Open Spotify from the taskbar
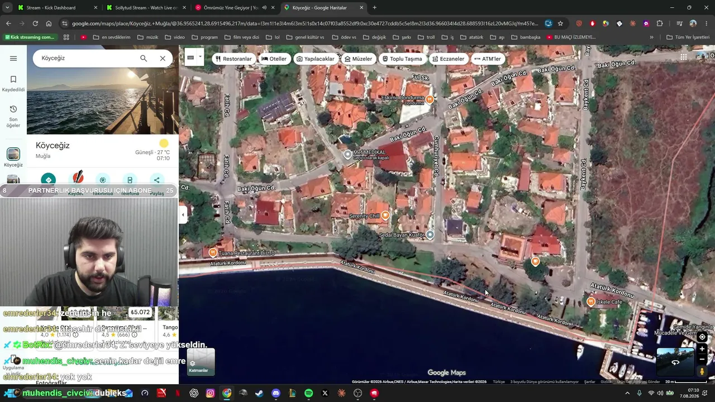 point(309,393)
